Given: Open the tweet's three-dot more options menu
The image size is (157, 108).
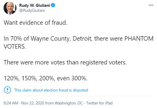Looking at the screenshot, I should (x=151, y=5).
